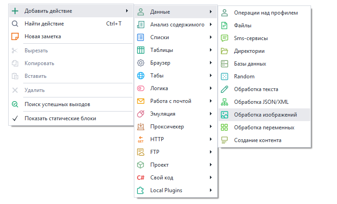Choose Базы данных from the submenu

[x=250, y=64]
